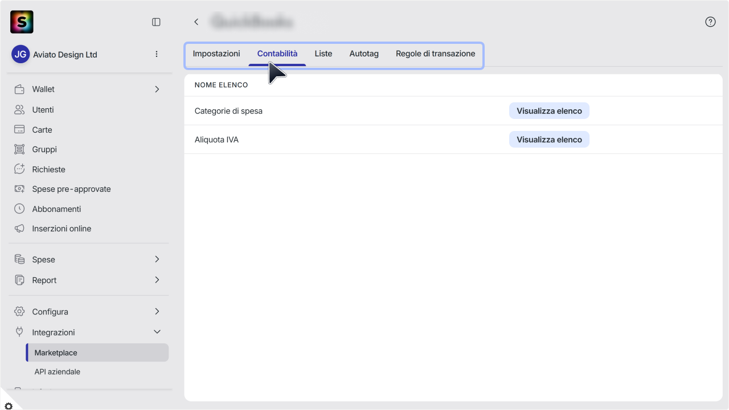Viewport: 729px width, 410px height.
Task: Click the Aliquota IVA row label
Action: click(x=216, y=140)
